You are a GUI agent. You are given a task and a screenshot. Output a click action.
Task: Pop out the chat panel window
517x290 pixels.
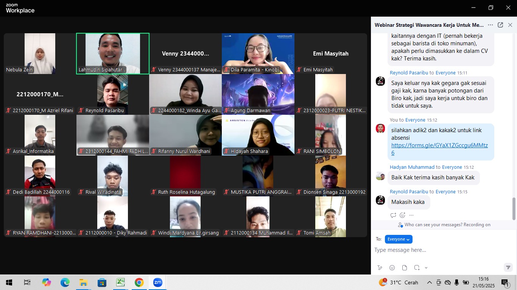click(500, 25)
